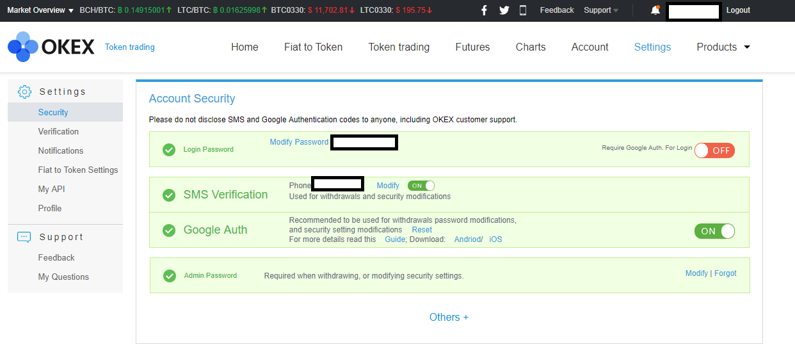Click the SMS Verification green checkmark icon
Image resolution: width=795 pixels, height=347 pixels.
[x=169, y=195]
